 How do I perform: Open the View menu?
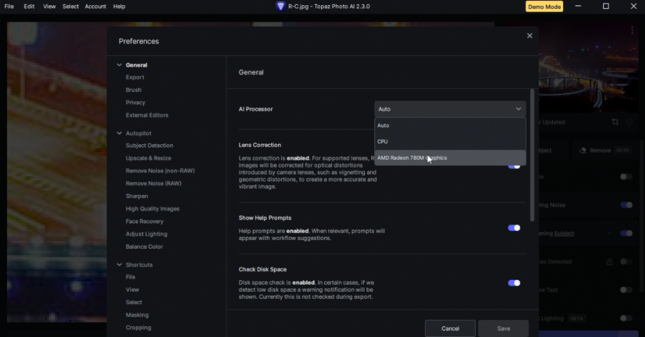coord(50,7)
